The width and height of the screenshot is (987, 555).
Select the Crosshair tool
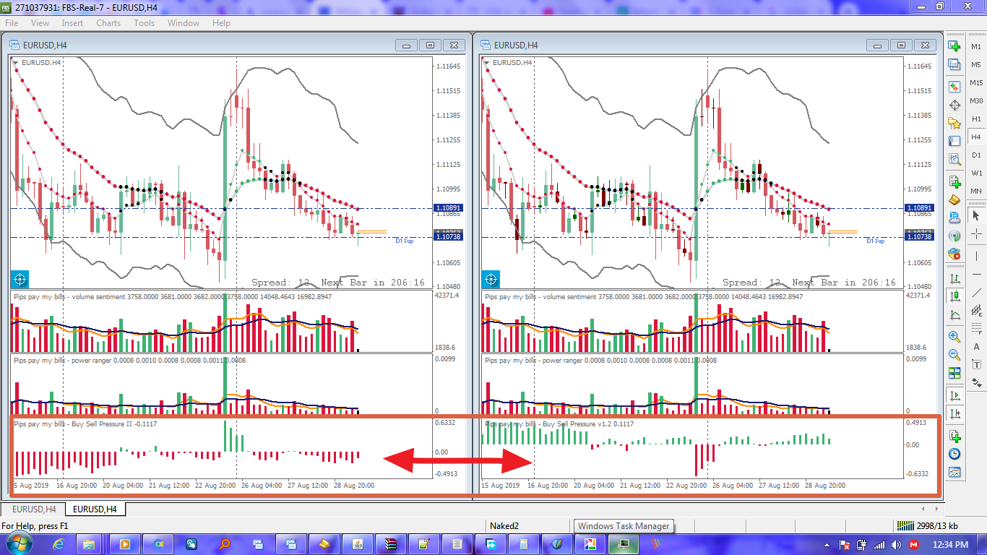[977, 233]
